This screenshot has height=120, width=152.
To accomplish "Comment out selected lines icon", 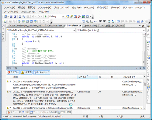I will [x=109, y=21].
